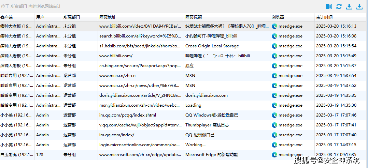368x168 pixels.
Task: Click Edge icon in 15:16:08 row
Action: click(x=274, y=36)
